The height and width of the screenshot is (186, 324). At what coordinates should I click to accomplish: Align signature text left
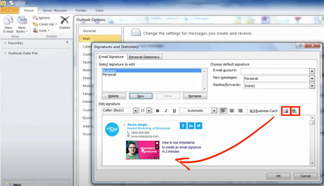(x=223, y=111)
